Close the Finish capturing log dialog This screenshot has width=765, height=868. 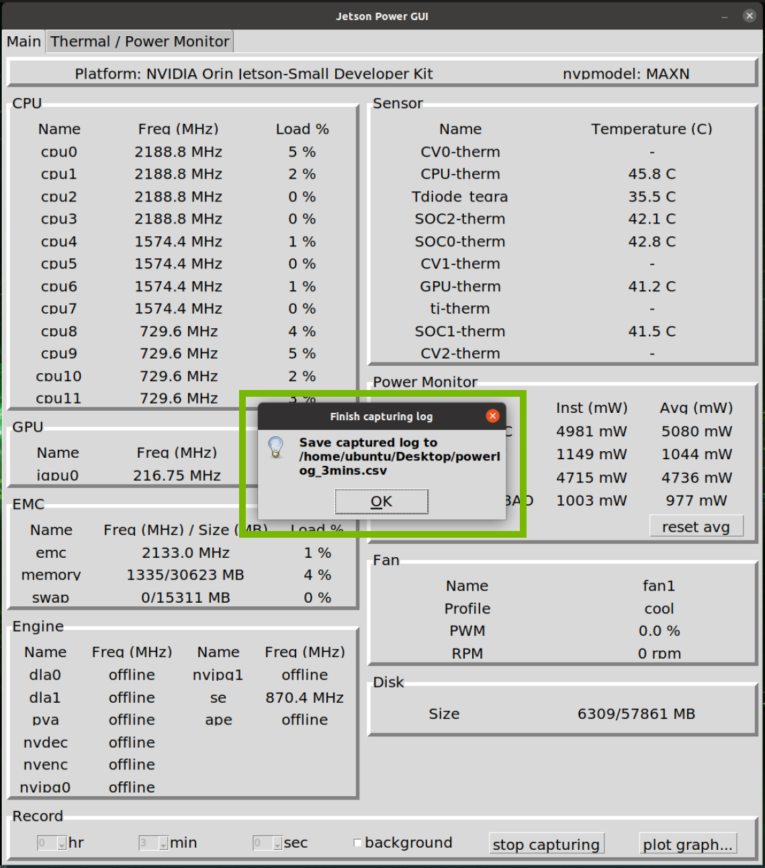coord(492,416)
